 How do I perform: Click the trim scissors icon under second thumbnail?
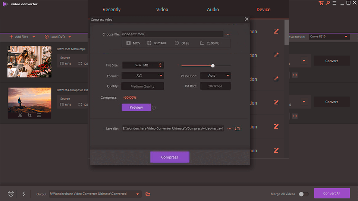point(20,115)
